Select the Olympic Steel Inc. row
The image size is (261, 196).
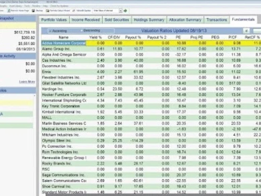(x=151, y=141)
